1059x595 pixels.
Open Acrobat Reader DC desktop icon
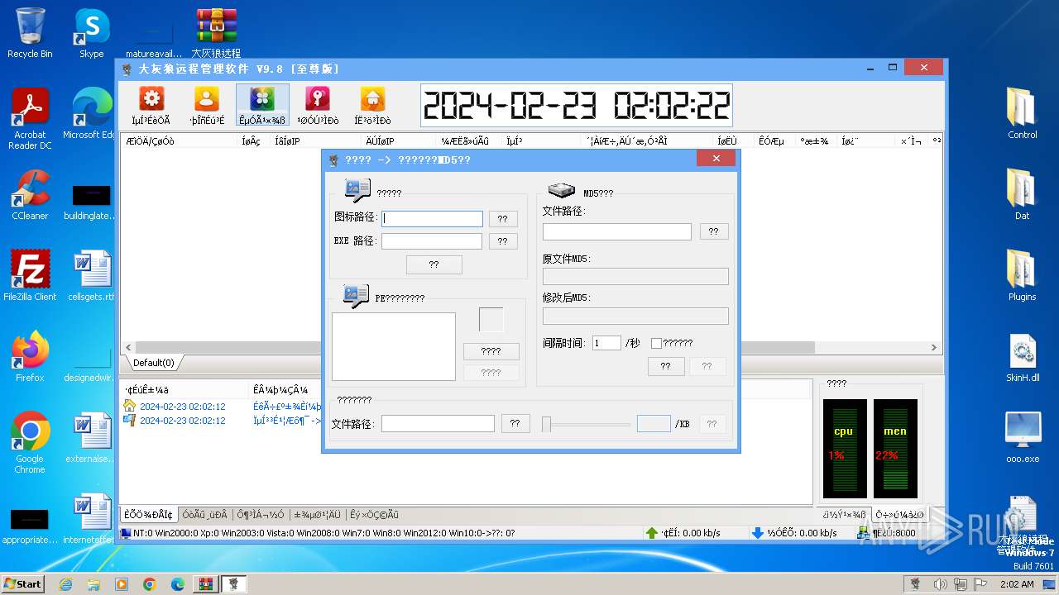[x=30, y=118]
